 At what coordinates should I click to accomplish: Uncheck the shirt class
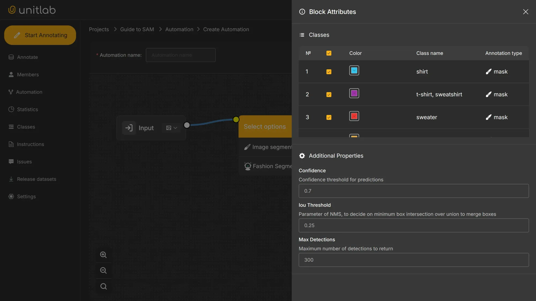[x=329, y=71]
